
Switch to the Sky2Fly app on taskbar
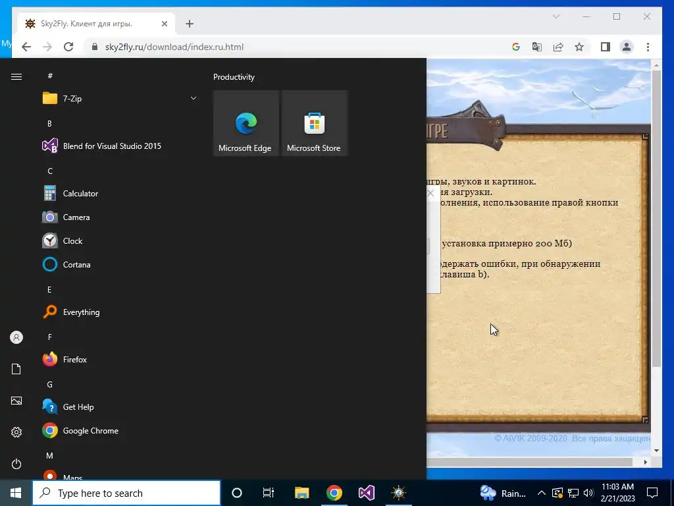tap(399, 493)
